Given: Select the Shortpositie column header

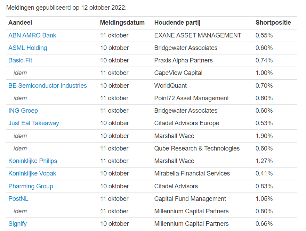Looking at the screenshot, I should pyautogui.click(x=273, y=23).
